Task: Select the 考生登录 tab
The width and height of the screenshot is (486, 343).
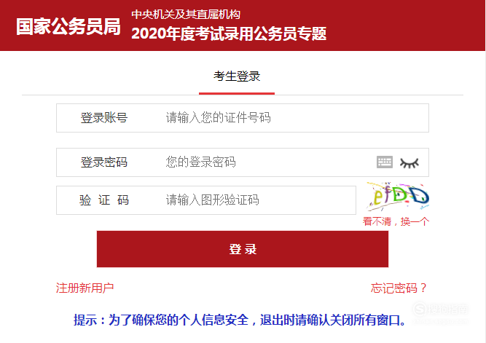Action: (237, 76)
